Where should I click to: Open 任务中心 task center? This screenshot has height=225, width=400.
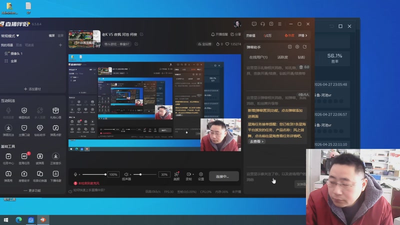(8, 158)
